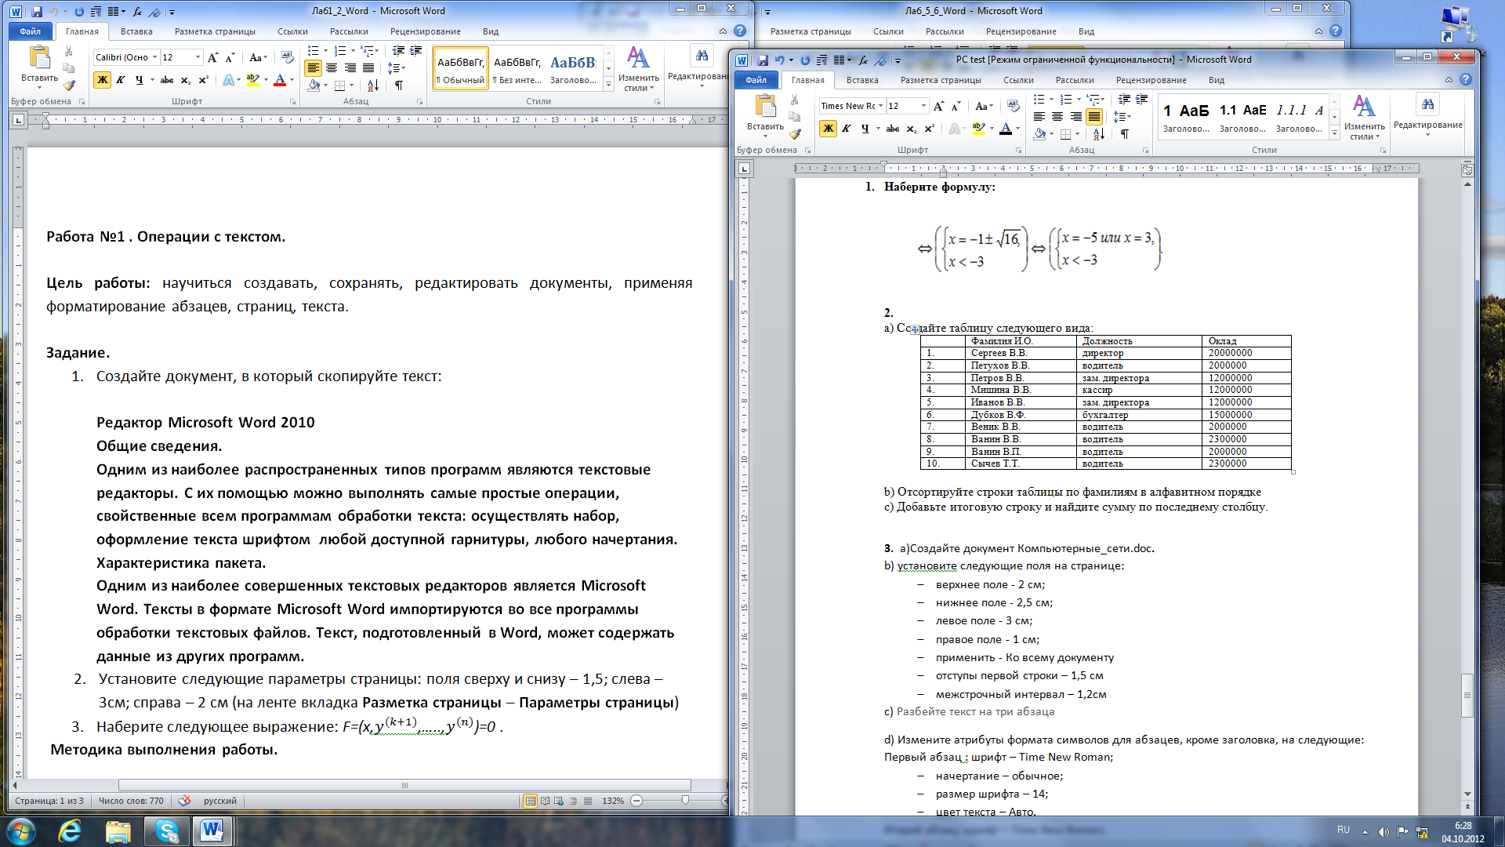Click tab selector left of PC test ruler
Screen dimensions: 1505x847
pos(745,168)
